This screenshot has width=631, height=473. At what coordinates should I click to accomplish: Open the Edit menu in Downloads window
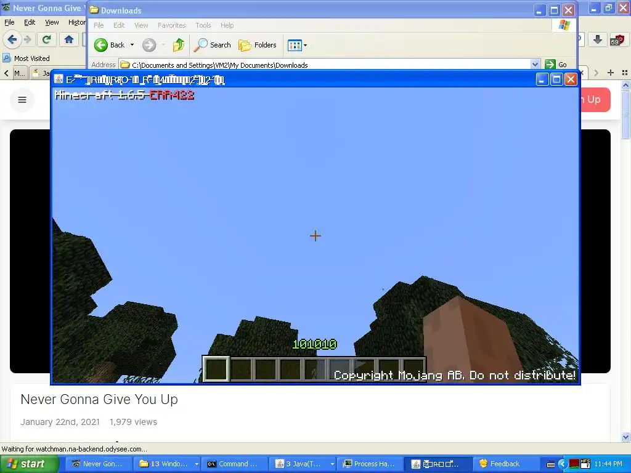[x=119, y=25]
